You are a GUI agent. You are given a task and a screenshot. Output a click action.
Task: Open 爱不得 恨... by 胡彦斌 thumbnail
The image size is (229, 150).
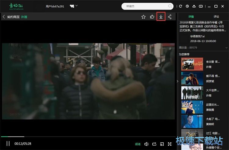point(192,78)
